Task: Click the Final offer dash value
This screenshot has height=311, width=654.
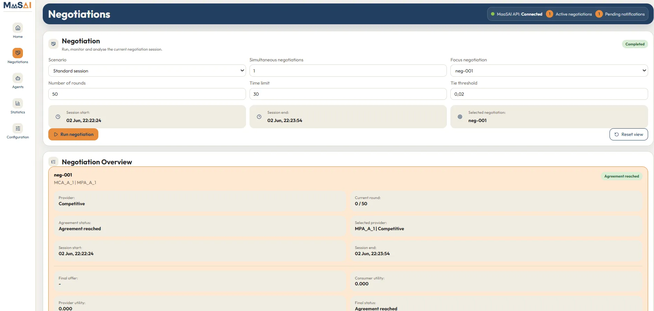Action: point(60,284)
